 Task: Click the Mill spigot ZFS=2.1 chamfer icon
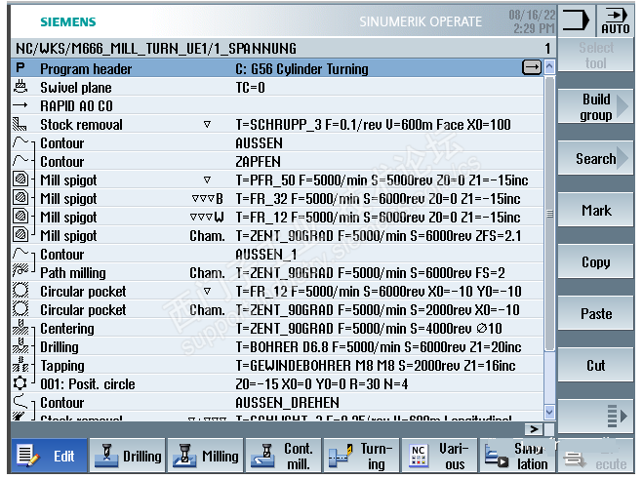20,234
